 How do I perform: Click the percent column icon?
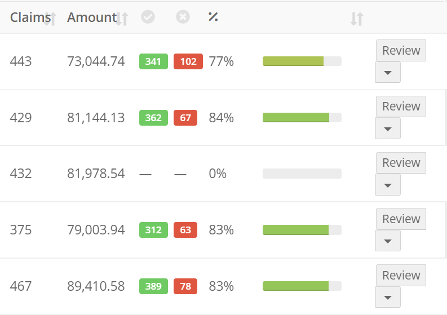213,17
